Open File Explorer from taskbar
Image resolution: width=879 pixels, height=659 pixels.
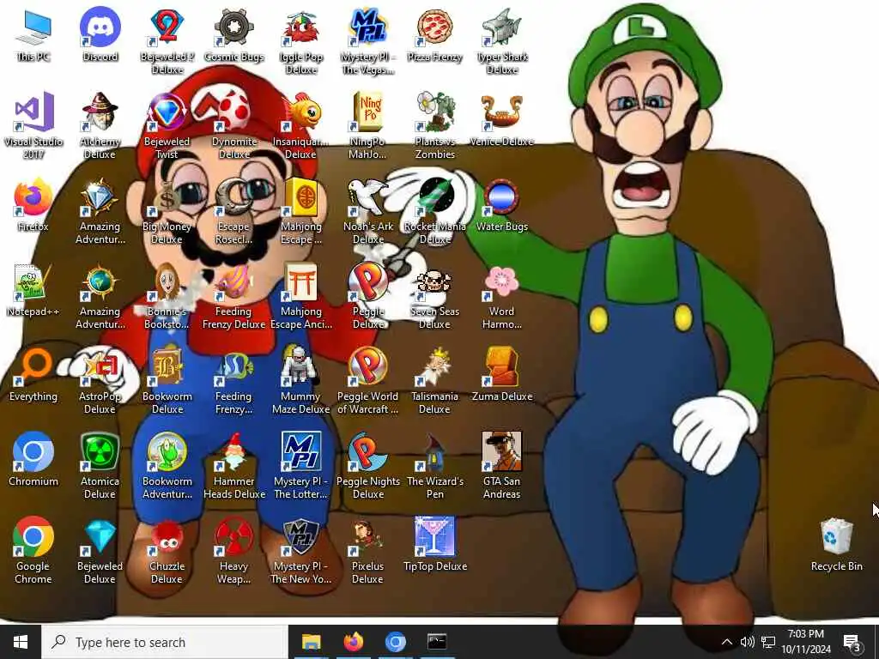click(311, 642)
